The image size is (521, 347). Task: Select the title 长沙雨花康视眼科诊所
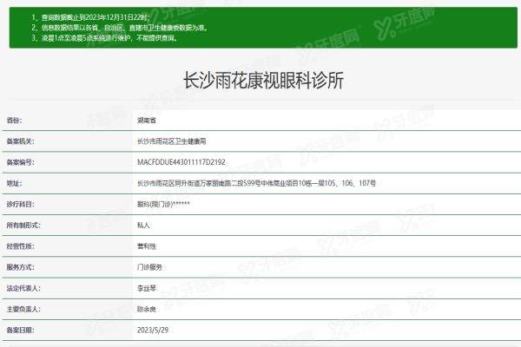pos(263,80)
